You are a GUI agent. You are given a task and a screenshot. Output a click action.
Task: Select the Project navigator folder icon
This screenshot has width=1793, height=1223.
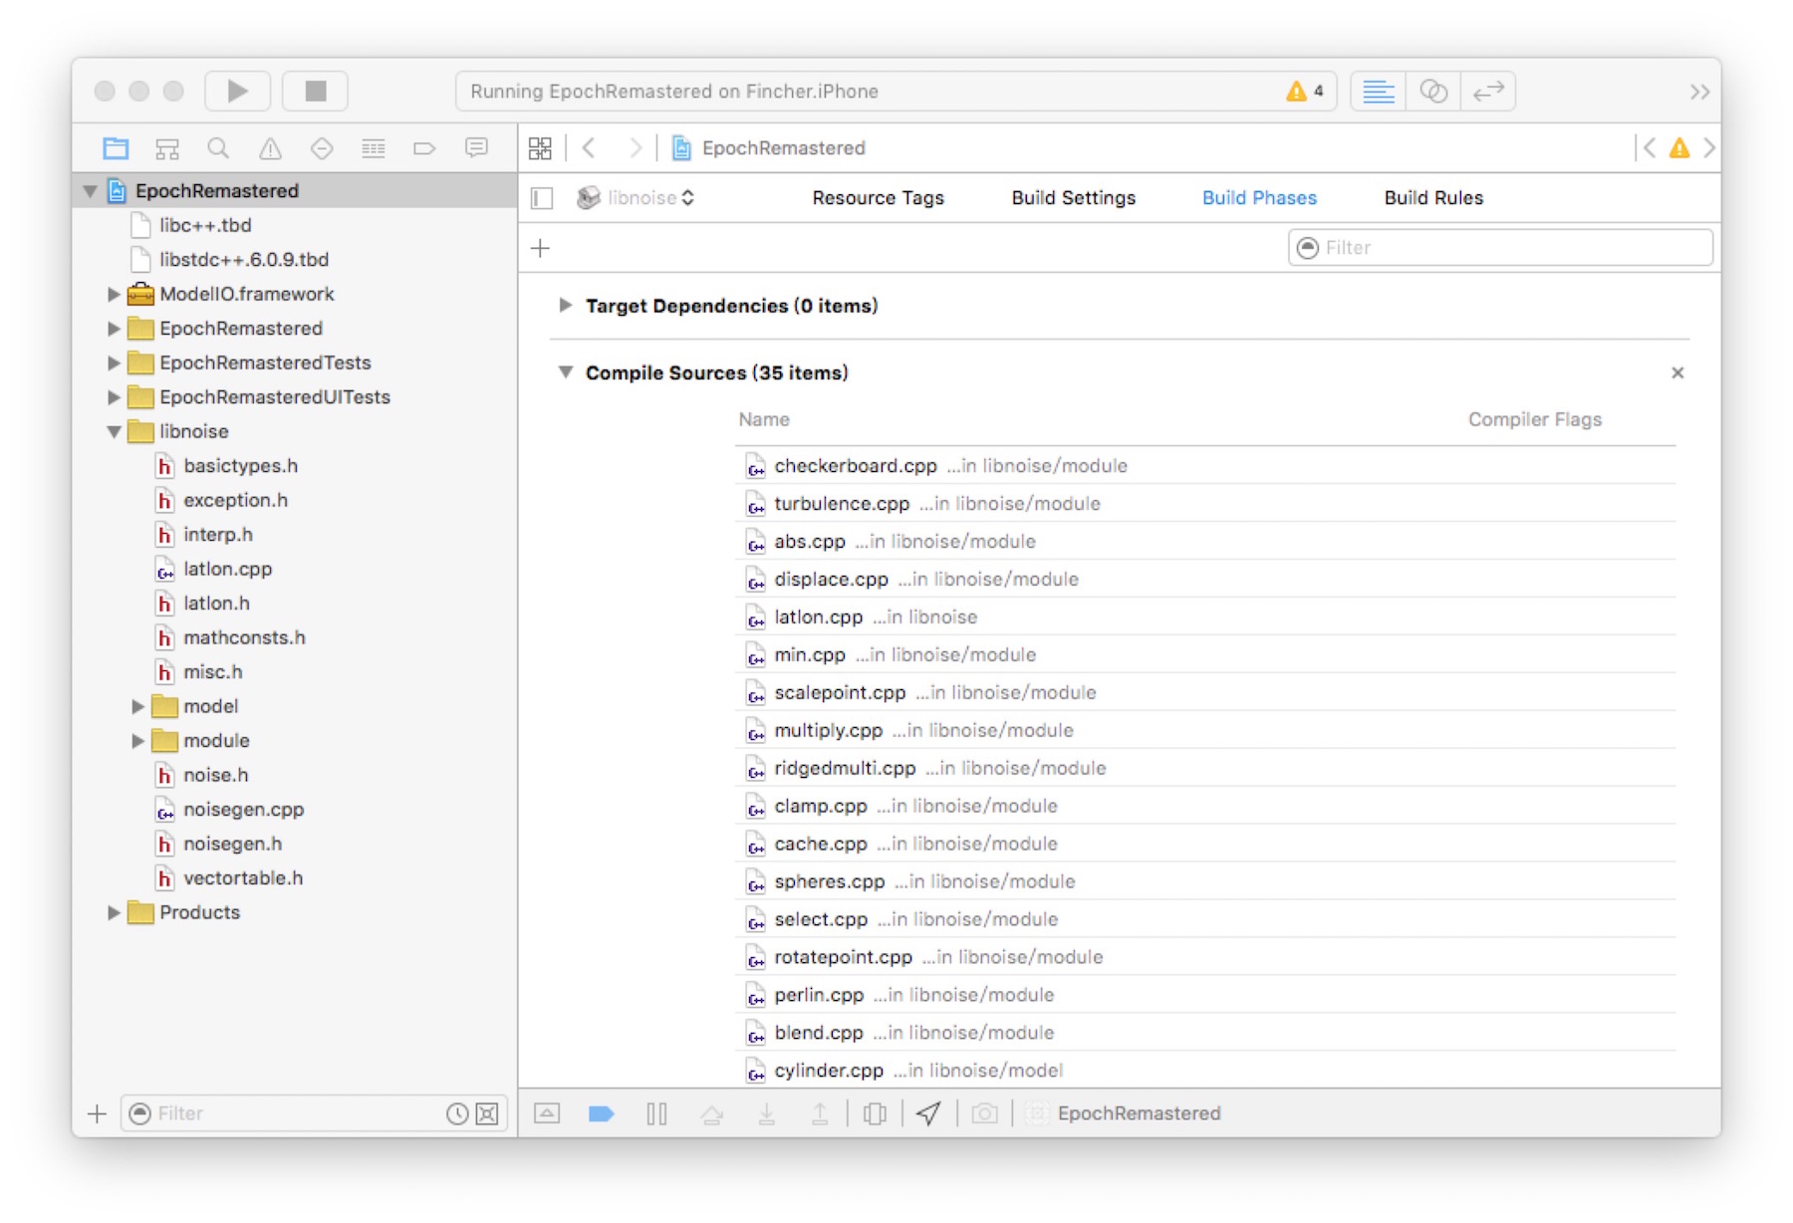point(116,148)
